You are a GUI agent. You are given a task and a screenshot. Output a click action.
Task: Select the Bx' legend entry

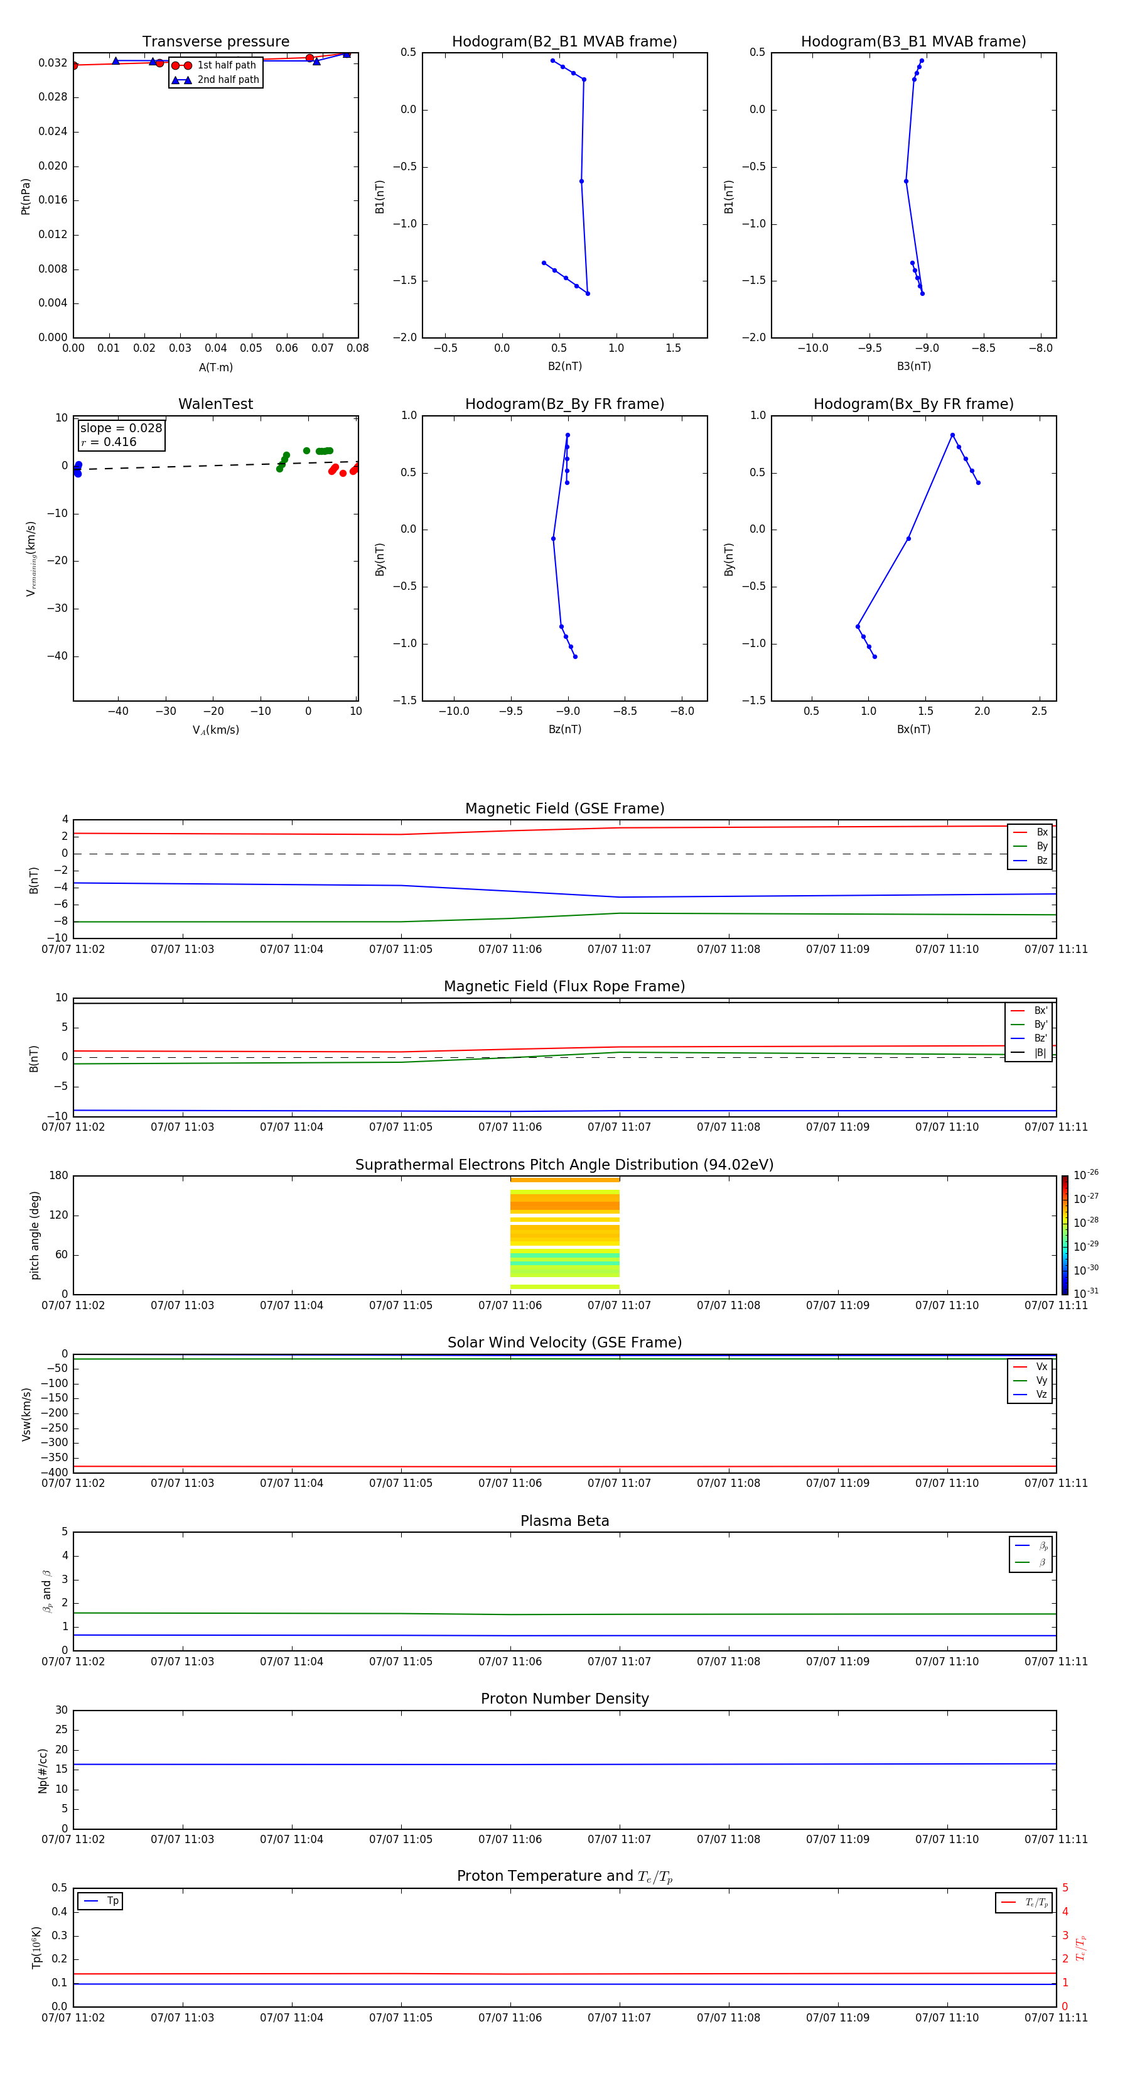(x=1030, y=1011)
